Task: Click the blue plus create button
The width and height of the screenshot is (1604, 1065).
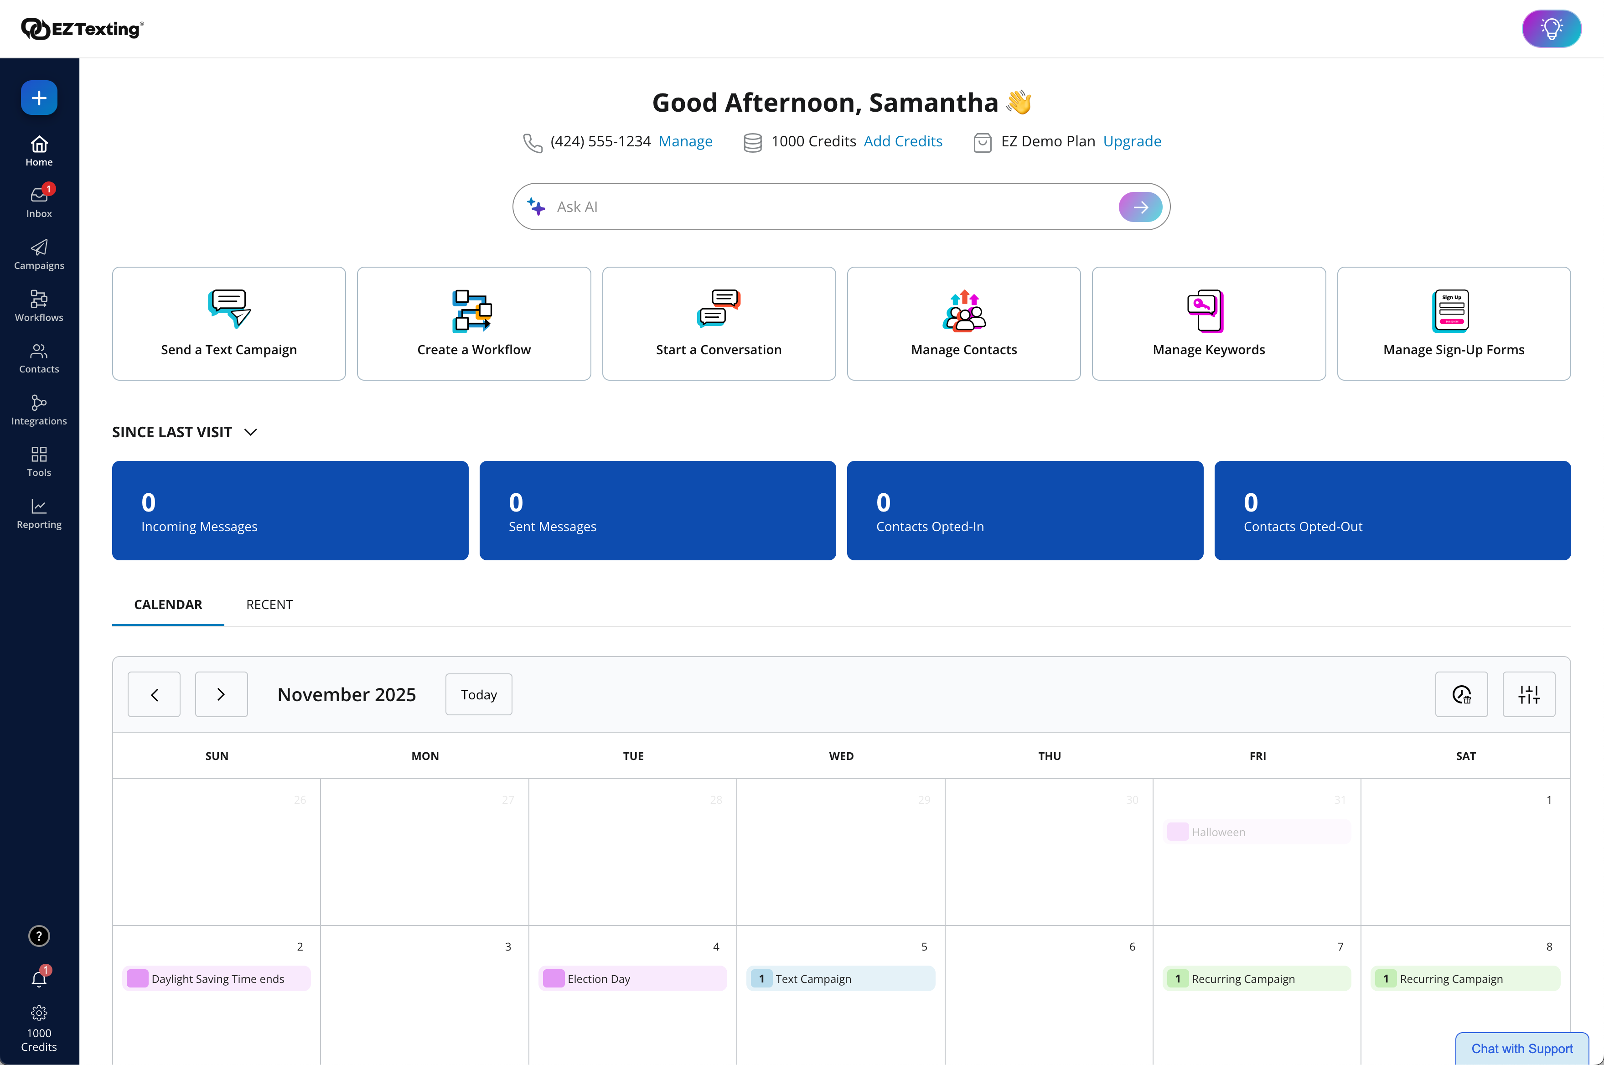Action: click(x=39, y=98)
